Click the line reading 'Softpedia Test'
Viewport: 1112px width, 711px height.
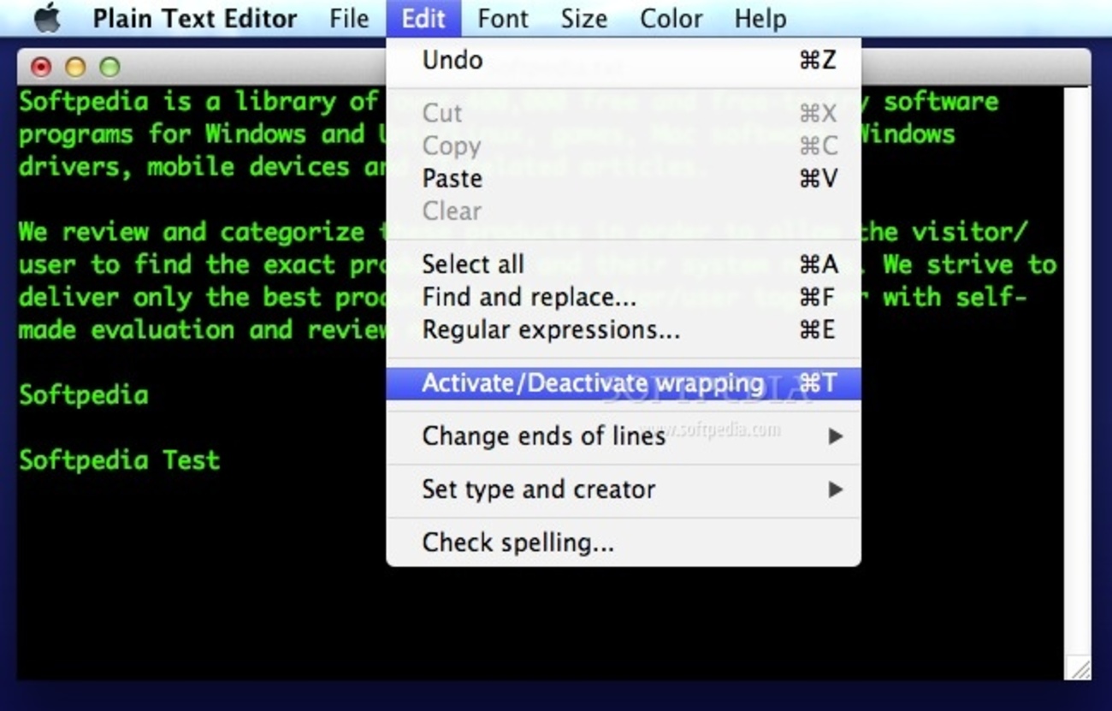(120, 460)
